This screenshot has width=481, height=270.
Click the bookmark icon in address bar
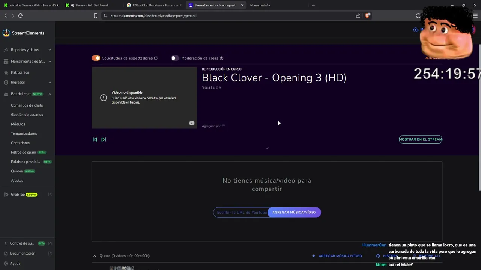[95, 16]
